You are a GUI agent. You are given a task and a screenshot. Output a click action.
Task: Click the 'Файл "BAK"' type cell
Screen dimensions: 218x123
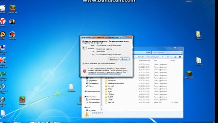[158, 102]
